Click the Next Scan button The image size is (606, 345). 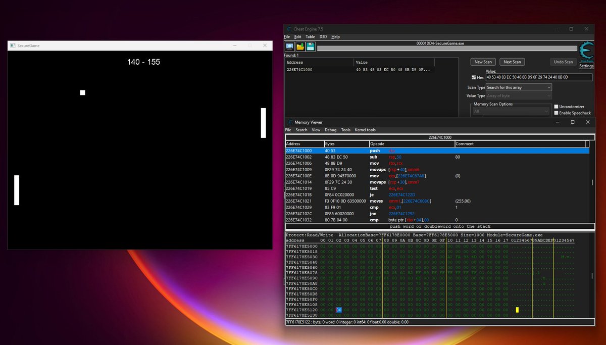point(512,62)
